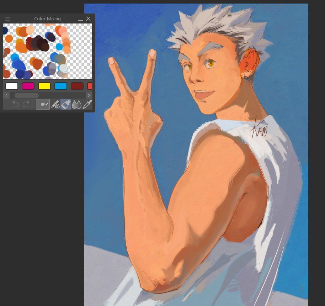Image resolution: width=325 pixels, height=306 pixels.
Task: Open the Color Mixing panel hamburger menu
Action: tap(7, 19)
